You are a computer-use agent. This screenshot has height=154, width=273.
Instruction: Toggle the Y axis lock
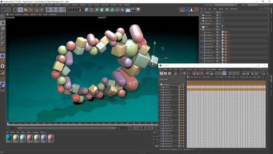(53, 10)
